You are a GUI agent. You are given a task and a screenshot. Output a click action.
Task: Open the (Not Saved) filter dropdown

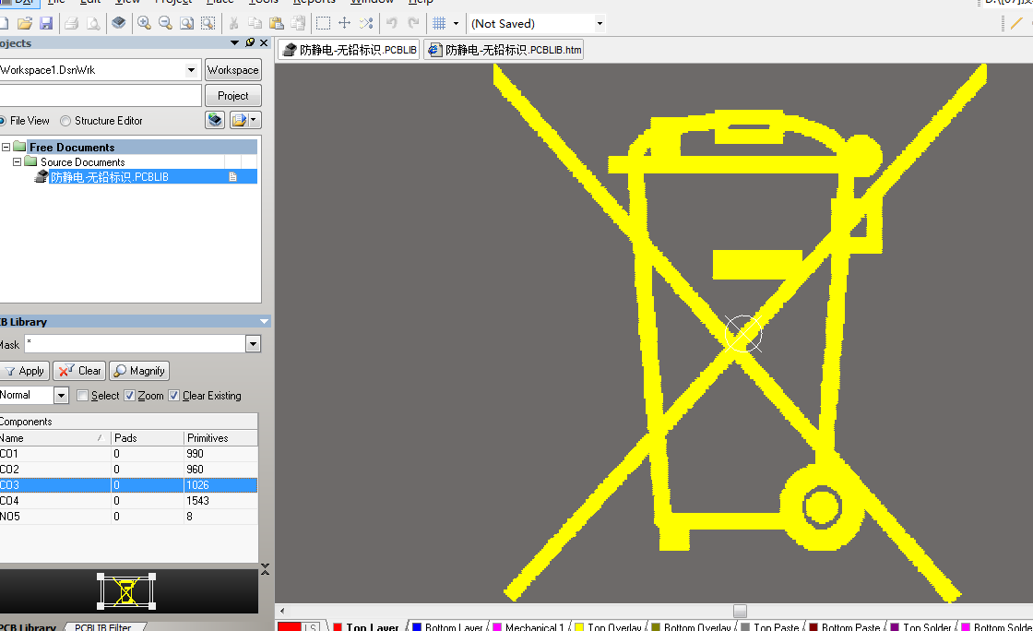[x=600, y=24]
